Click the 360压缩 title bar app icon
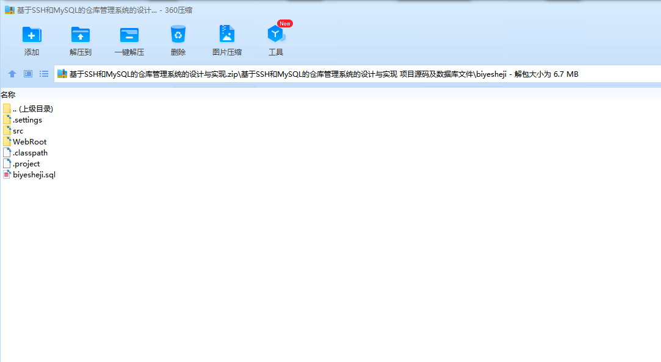 click(x=10, y=10)
